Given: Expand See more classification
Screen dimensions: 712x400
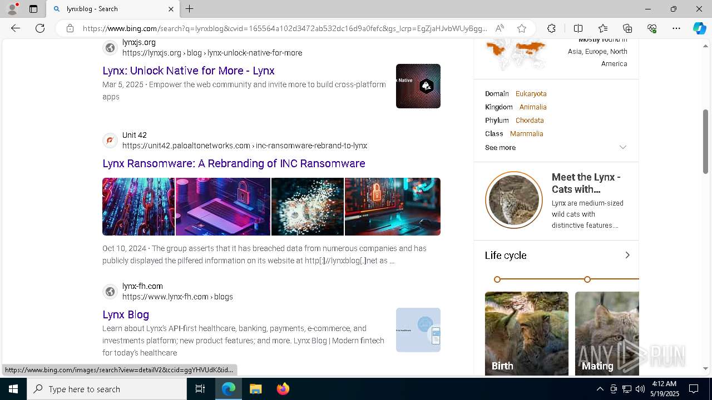Looking at the screenshot, I should (556, 147).
